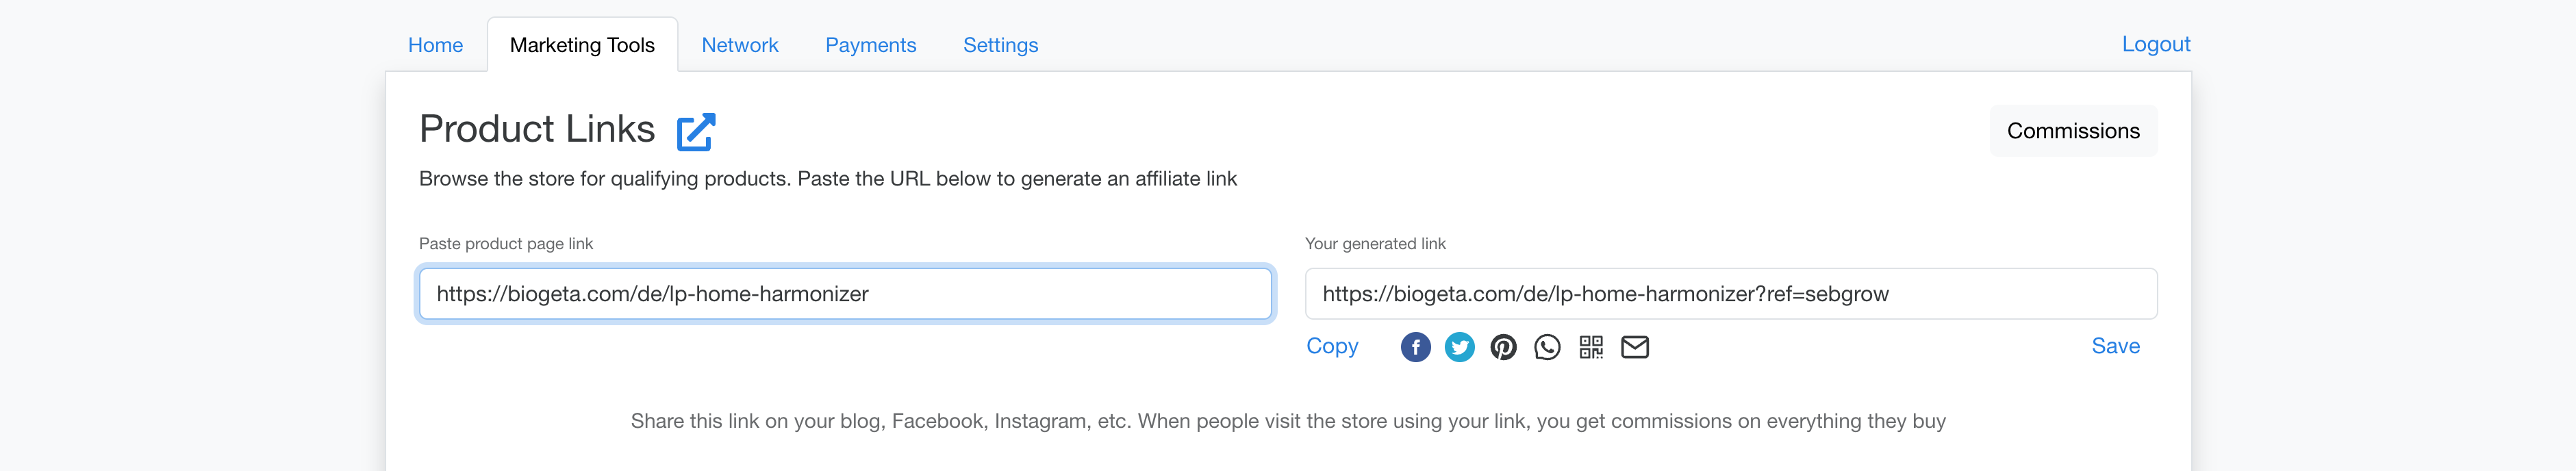Share link via WhatsApp icon
Viewport: 2576px width, 471px height.
click(x=1547, y=347)
